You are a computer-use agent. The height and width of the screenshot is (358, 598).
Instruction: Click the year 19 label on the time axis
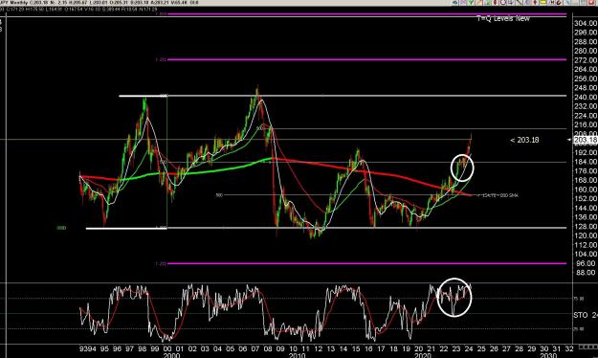coord(407,348)
